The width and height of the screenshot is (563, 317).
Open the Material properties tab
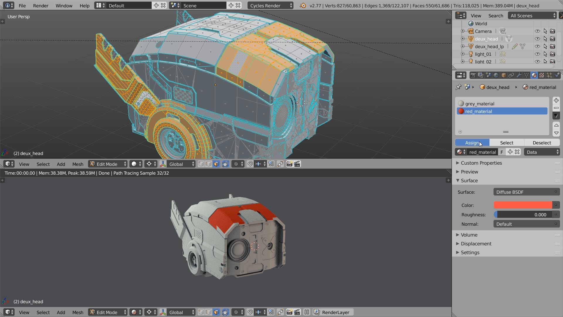click(534, 75)
